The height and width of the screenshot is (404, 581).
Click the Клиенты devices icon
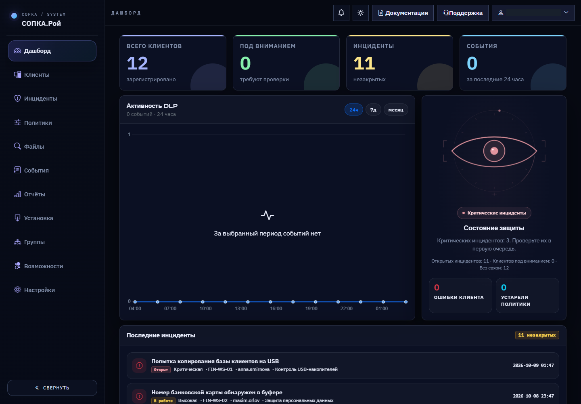pyautogui.click(x=17, y=75)
